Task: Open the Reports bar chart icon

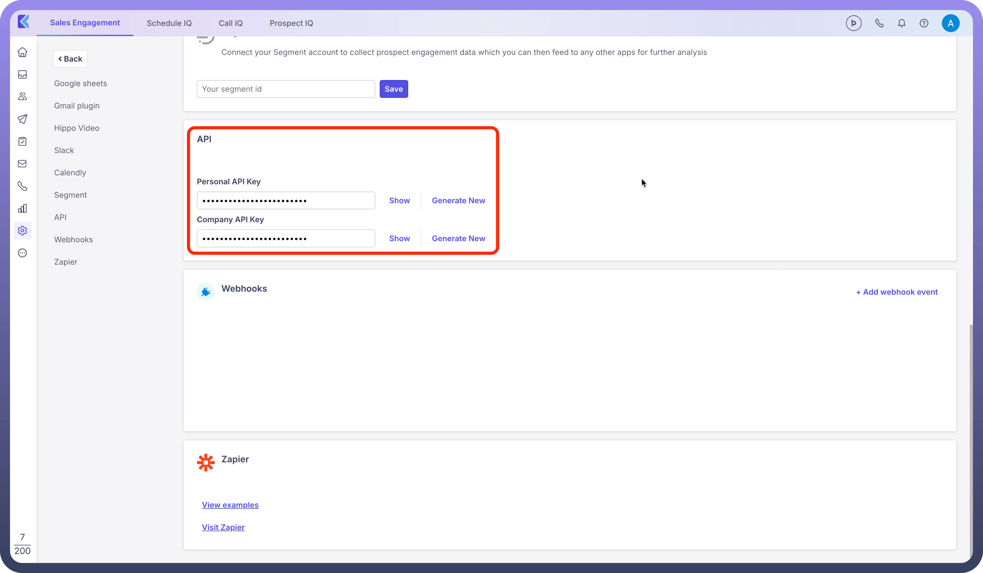Action: coord(22,208)
